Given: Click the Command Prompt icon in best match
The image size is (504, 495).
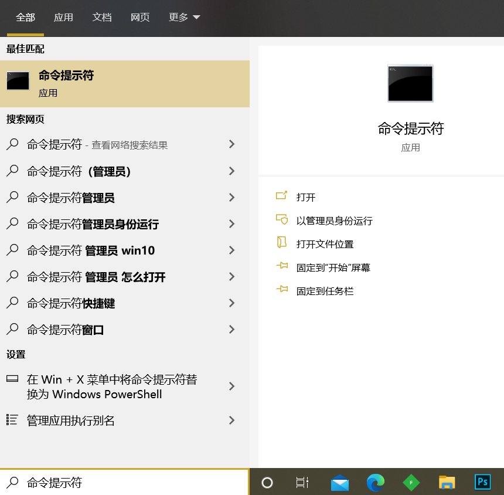Looking at the screenshot, I should (18, 82).
